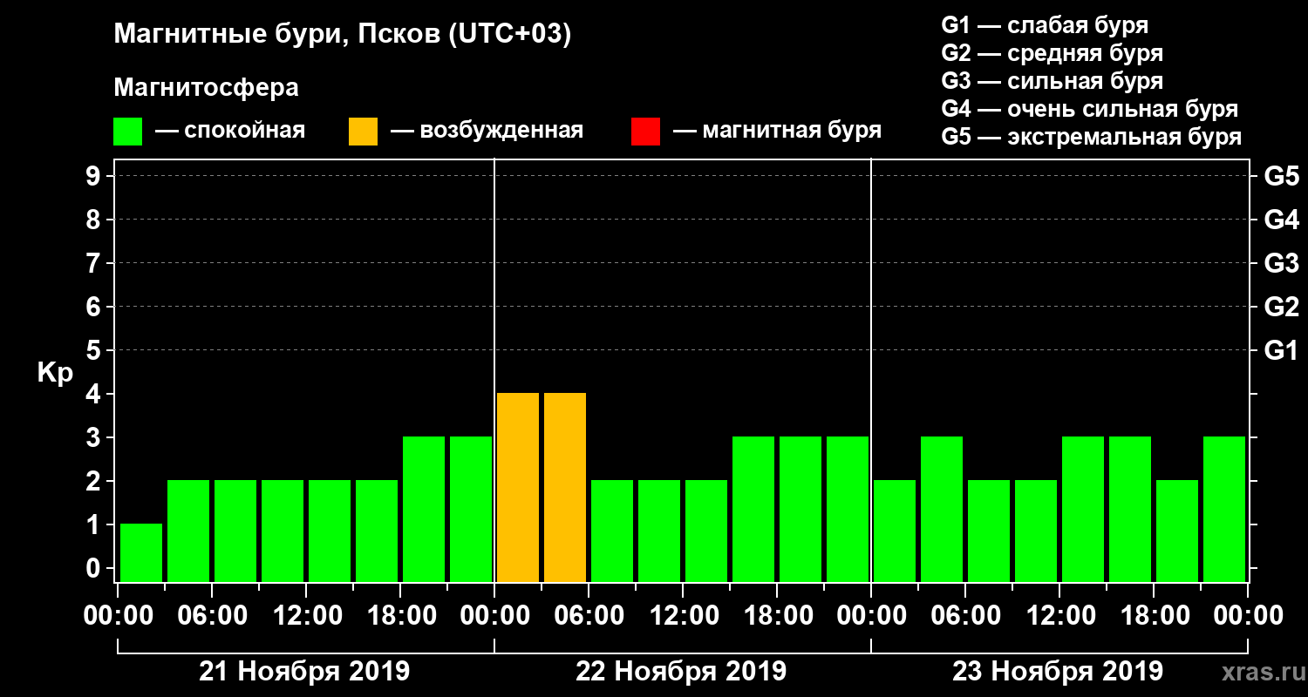Click the '06:00' time label under 21 November

pos(212,616)
